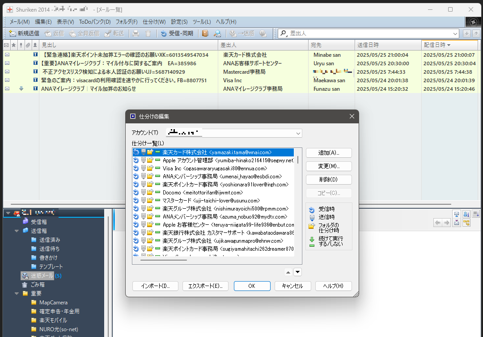The height and width of the screenshot is (337, 483).
Task: Click the 削除(D) button
Action: (329, 179)
